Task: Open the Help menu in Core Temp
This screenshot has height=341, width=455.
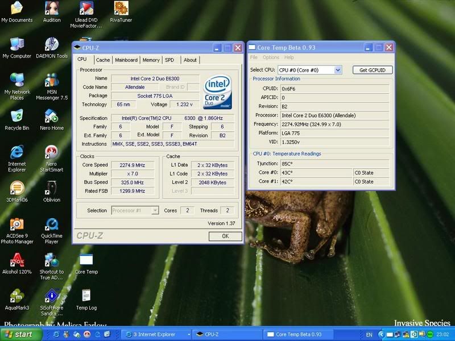Action: click(289, 57)
